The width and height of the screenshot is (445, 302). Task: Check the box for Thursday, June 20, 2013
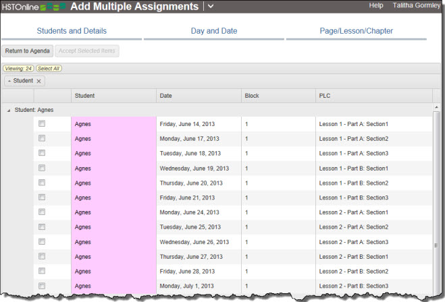tap(42, 183)
